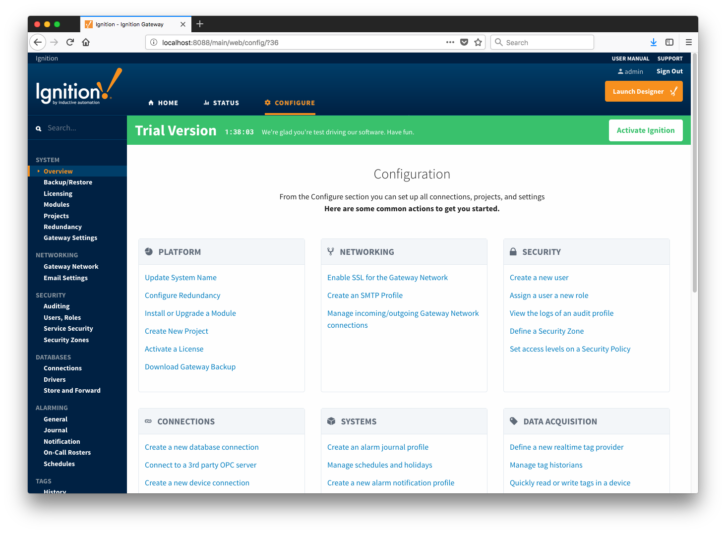Image resolution: width=726 pixels, height=533 pixels.
Task: Click the page vertical scrollbar
Action: point(695,173)
